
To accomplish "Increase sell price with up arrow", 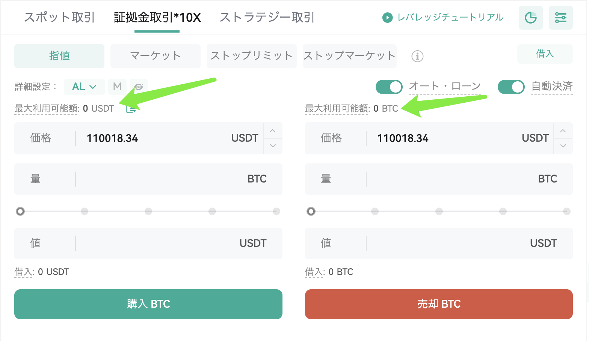I will tap(563, 131).
